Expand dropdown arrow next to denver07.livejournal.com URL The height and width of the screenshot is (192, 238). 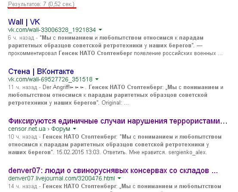point(119,178)
